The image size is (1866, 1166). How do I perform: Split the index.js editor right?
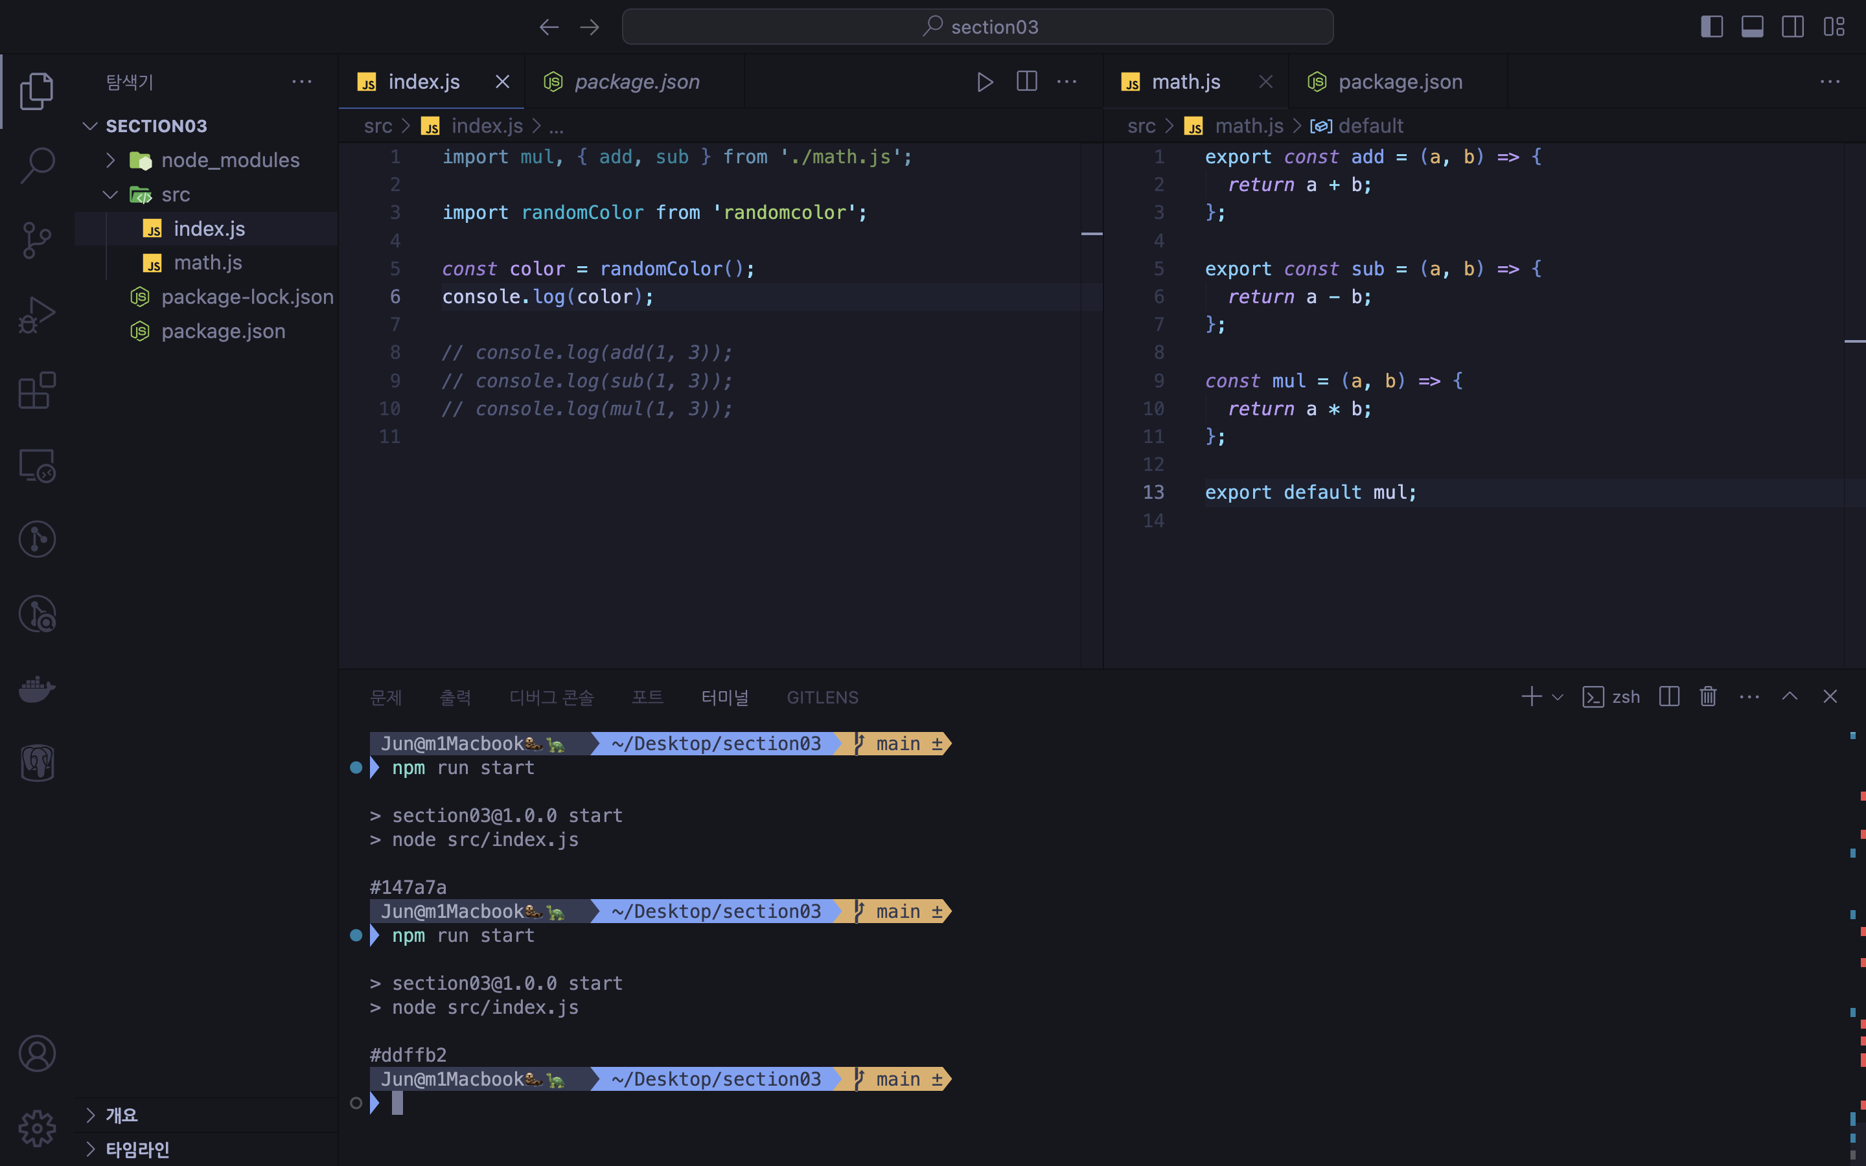(x=1026, y=82)
